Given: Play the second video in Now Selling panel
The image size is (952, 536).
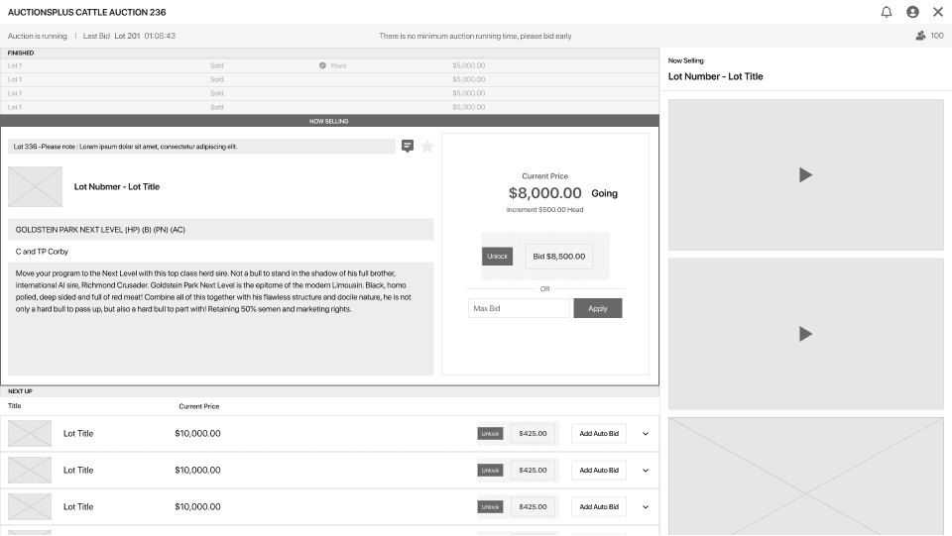Looking at the screenshot, I should pos(805,334).
